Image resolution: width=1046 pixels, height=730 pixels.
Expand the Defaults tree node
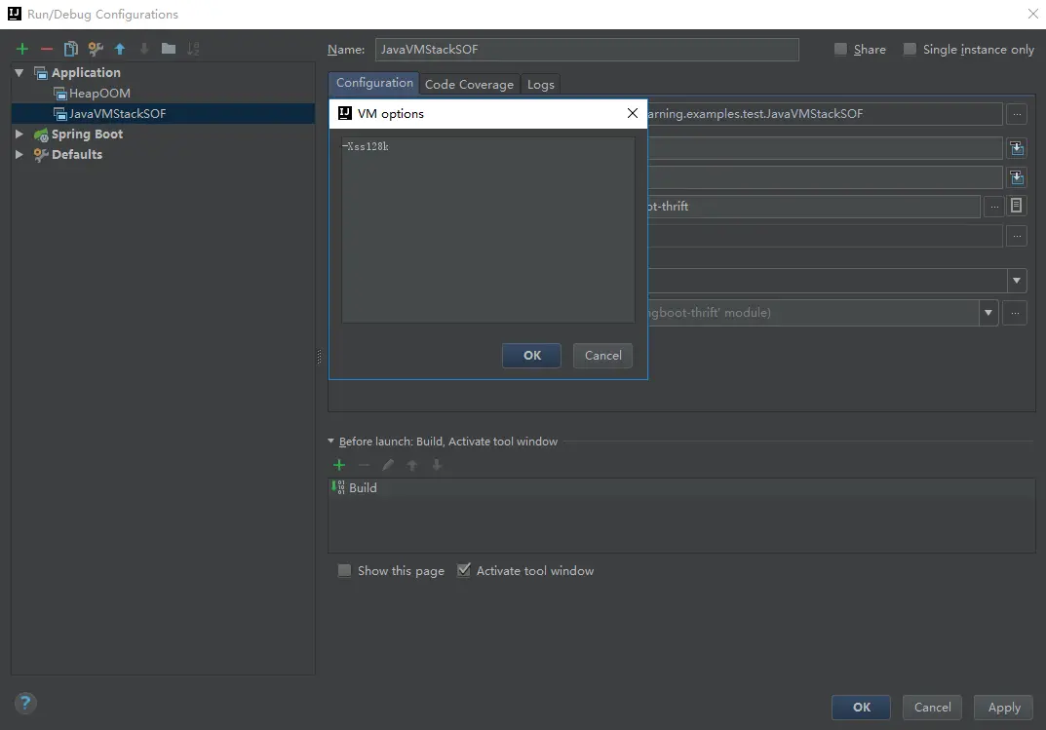[x=19, y=155]
